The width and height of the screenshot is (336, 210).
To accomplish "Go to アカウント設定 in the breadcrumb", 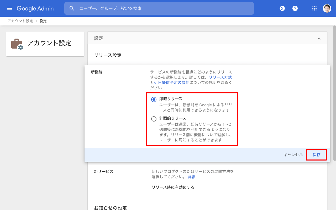I will coord(20,21).
